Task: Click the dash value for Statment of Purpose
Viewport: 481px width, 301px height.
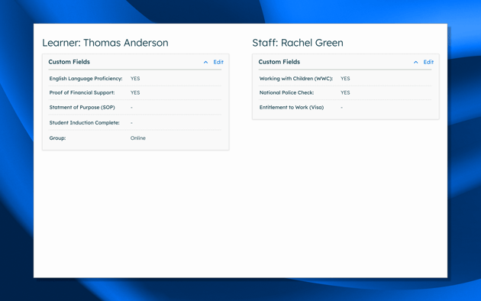Action: tap(131, 108)
